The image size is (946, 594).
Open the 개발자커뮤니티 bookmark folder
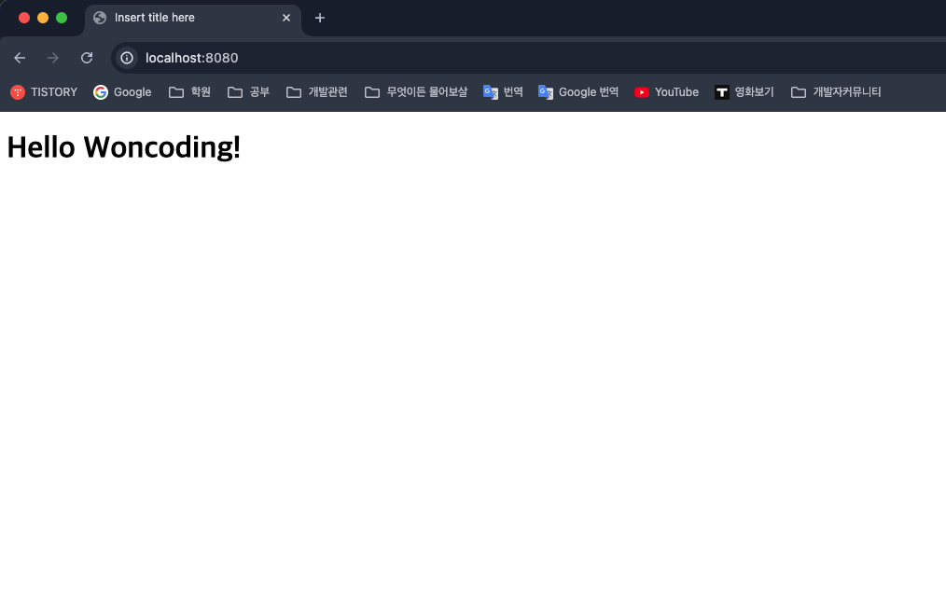coord(836,92)
